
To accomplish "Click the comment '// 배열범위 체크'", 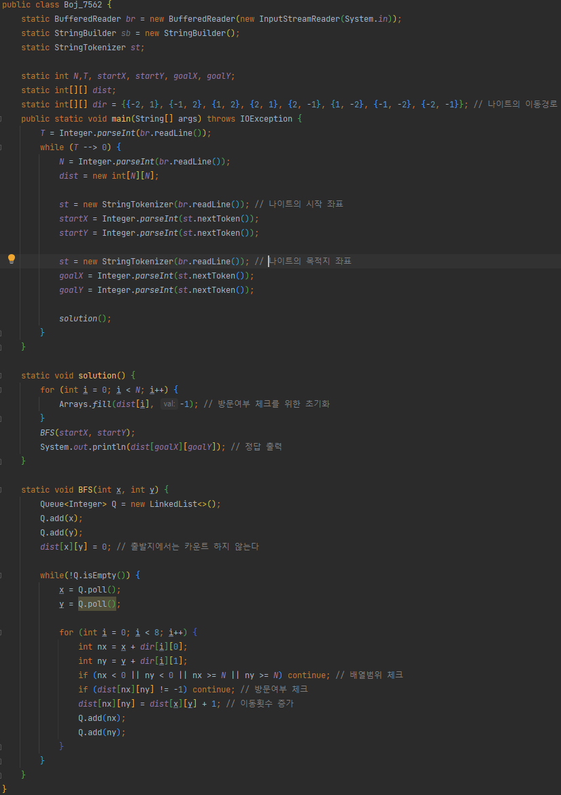I will click(369, 675).
